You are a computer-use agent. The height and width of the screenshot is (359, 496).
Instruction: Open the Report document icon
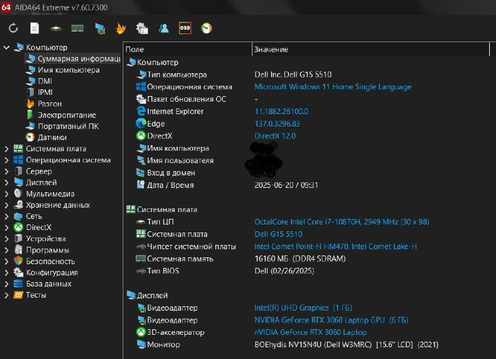click(35, 29)
